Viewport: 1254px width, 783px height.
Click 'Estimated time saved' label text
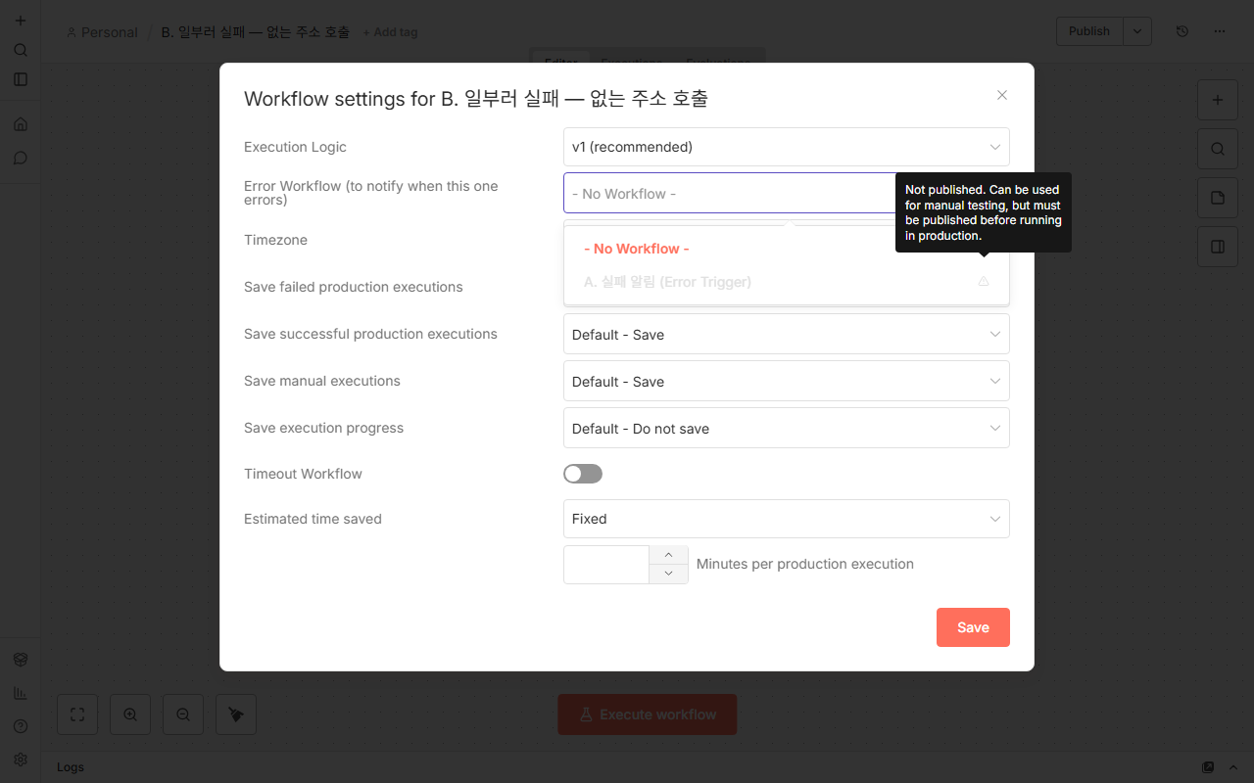pyautogui.click(x=313, y=519)
